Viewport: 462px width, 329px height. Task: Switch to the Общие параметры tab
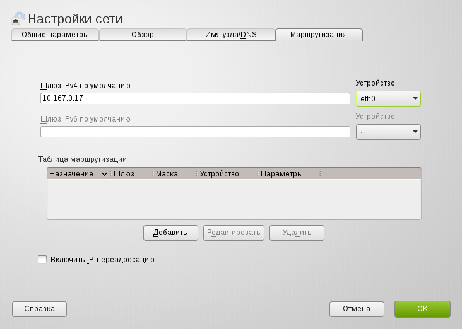pos(56,35)
